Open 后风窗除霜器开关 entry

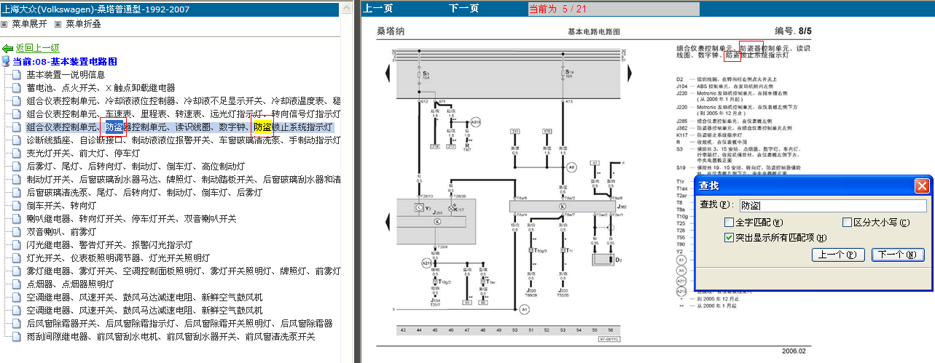click(179, 323)
